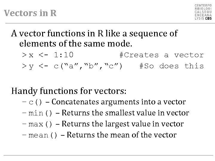Image resolution: width=215 pixels, height=161 pixels.
Task: Click the '>' prompt before x
Action: pyautogui.click(x=24, y=55)
